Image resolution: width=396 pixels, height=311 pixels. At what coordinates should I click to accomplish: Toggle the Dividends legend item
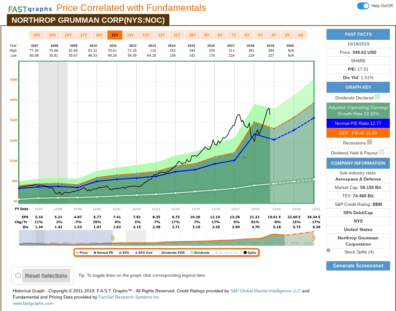pos(200,253)
